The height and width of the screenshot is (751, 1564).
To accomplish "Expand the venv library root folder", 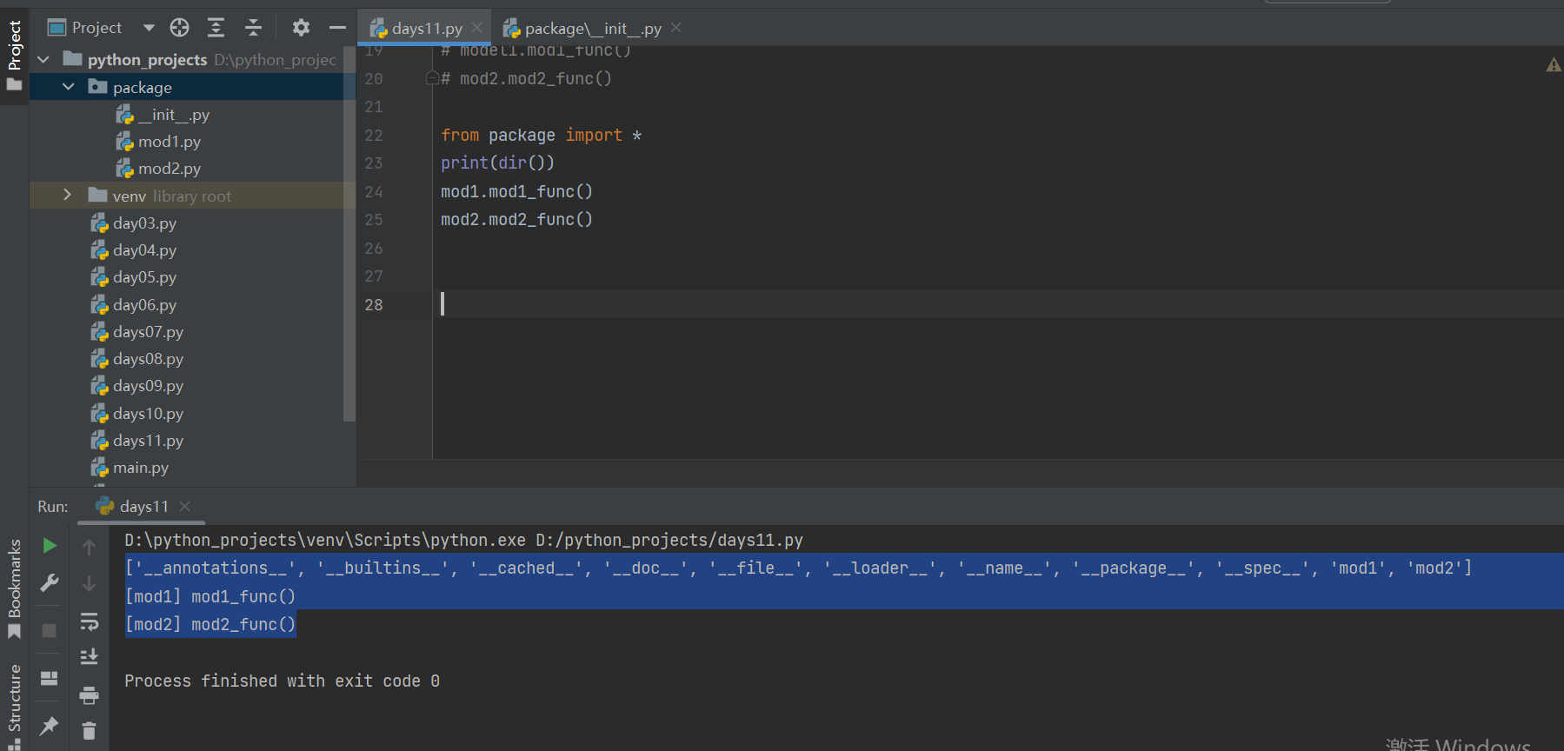I will click(x=68, y=196).
